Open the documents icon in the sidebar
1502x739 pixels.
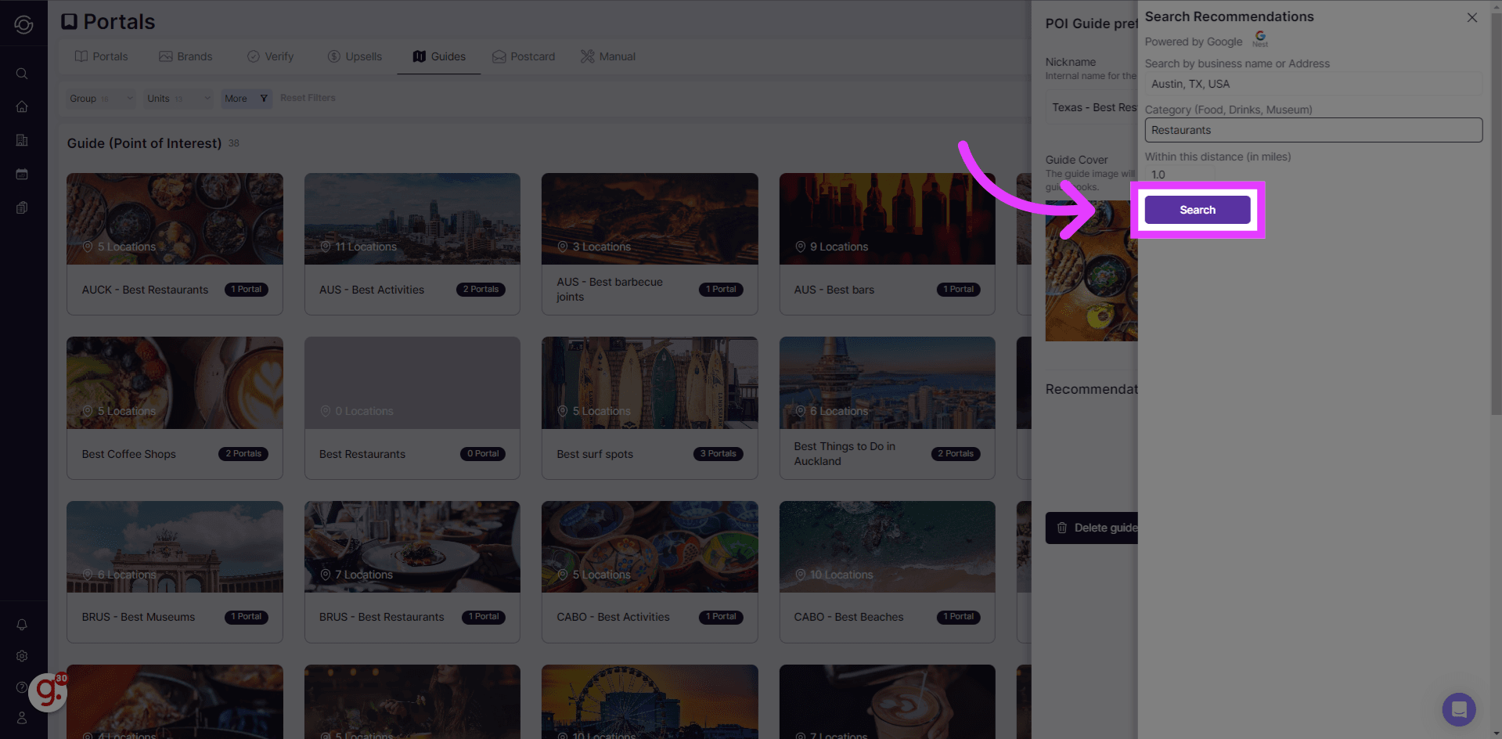coord(22,207)
